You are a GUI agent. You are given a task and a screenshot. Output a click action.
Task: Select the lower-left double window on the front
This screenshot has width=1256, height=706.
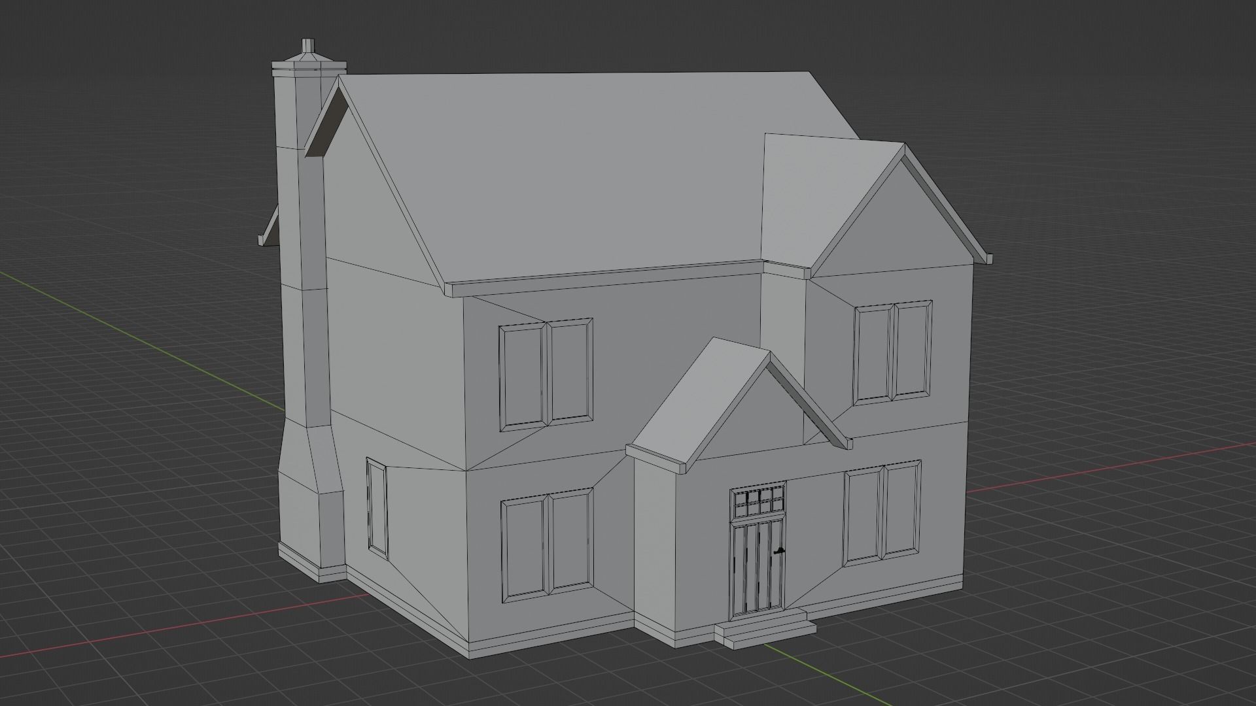tap(548, 545)
